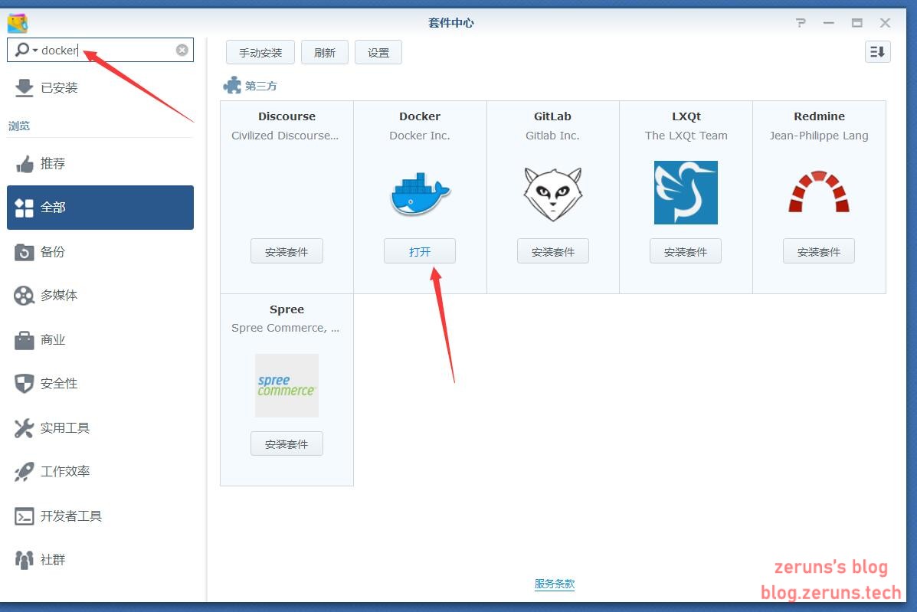Click the 开发者工具 (Developer Tools) icon
This screenshot has width=917, height=612.
point(24,515)
